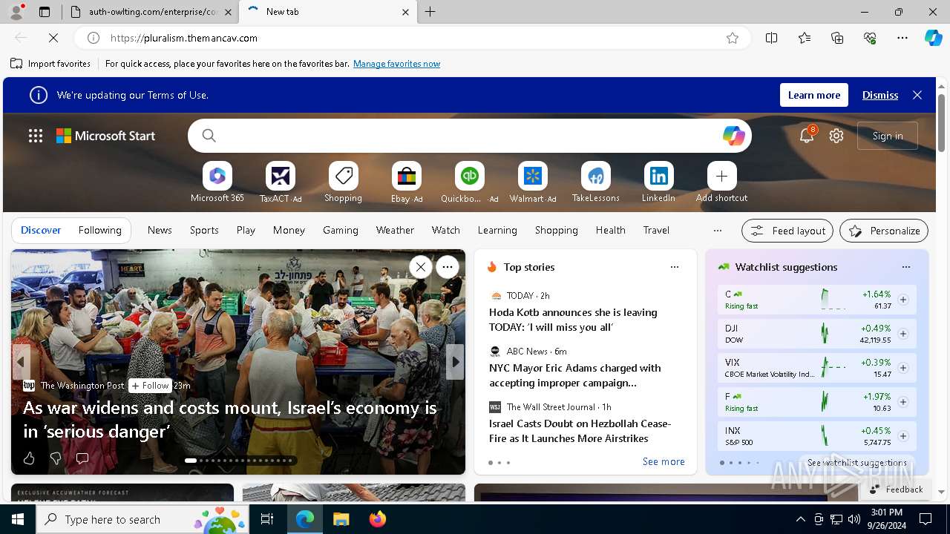Open the Windows Start menu
This screenshot has height=534, width=950.
(x=18, y=519)
